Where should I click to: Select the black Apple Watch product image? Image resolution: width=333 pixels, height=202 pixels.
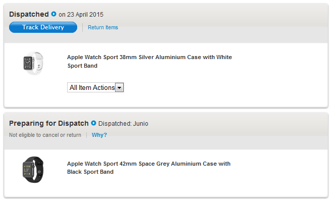pos(33,169)
